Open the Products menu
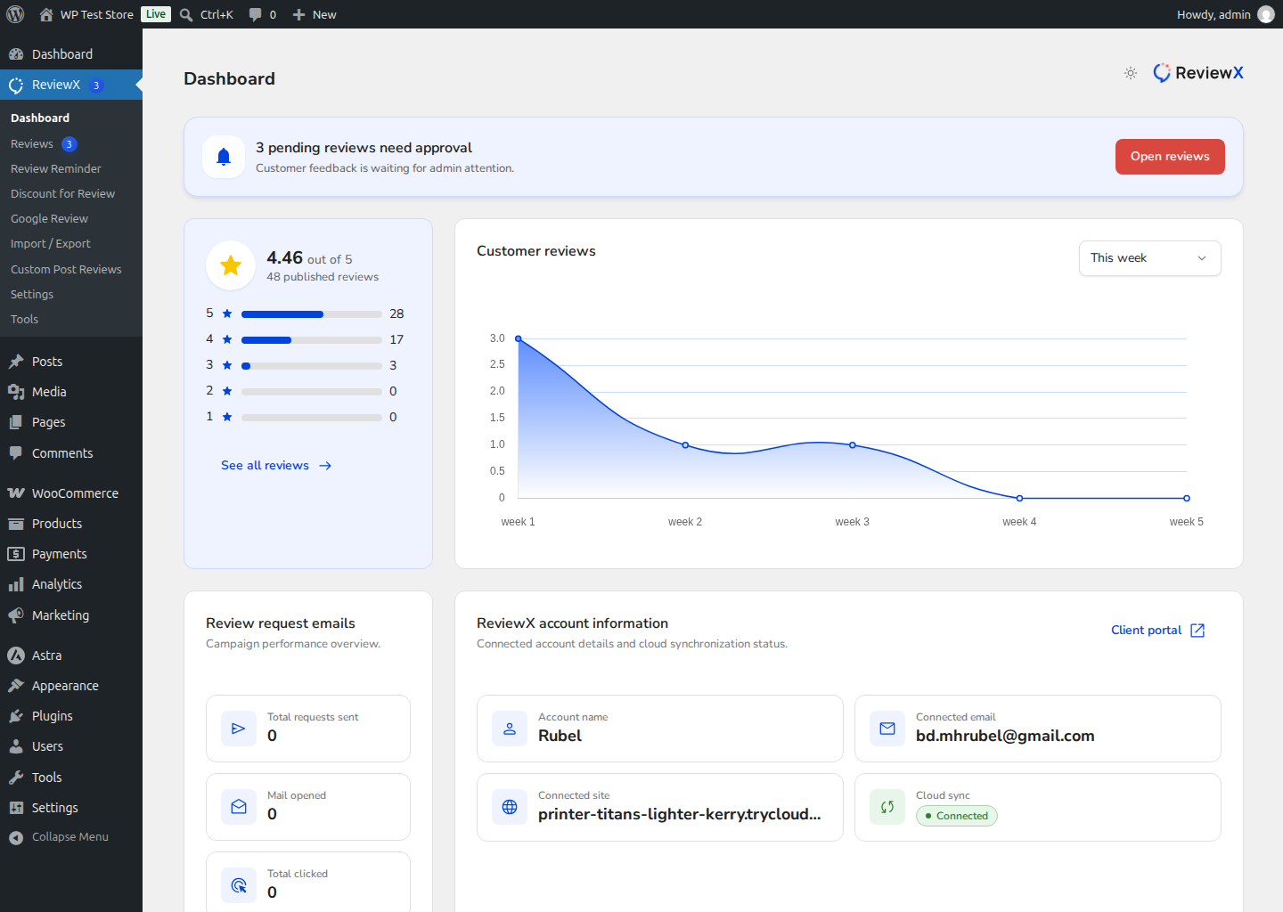Viewport: 1283px width, 912px height. [71, 524]
